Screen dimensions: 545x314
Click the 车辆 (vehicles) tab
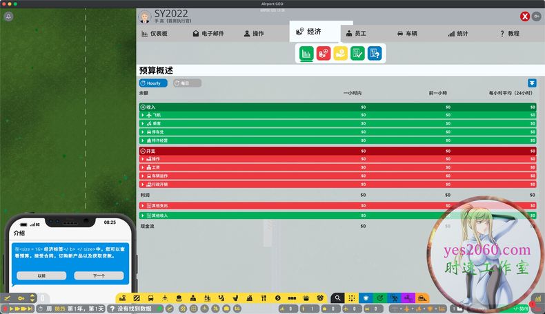[409, 33]
